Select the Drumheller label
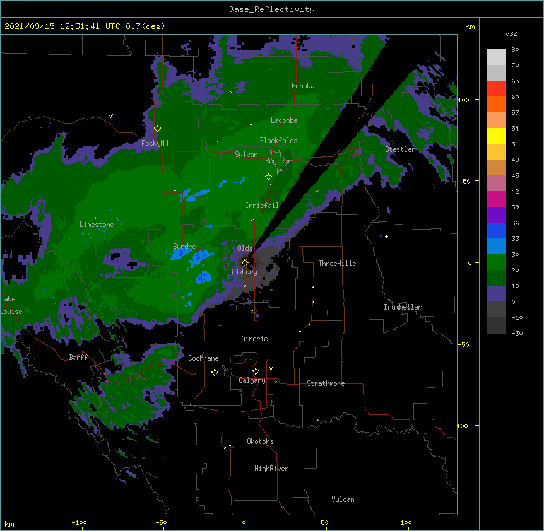Screen dimensions: 544x531 (403, 307)
